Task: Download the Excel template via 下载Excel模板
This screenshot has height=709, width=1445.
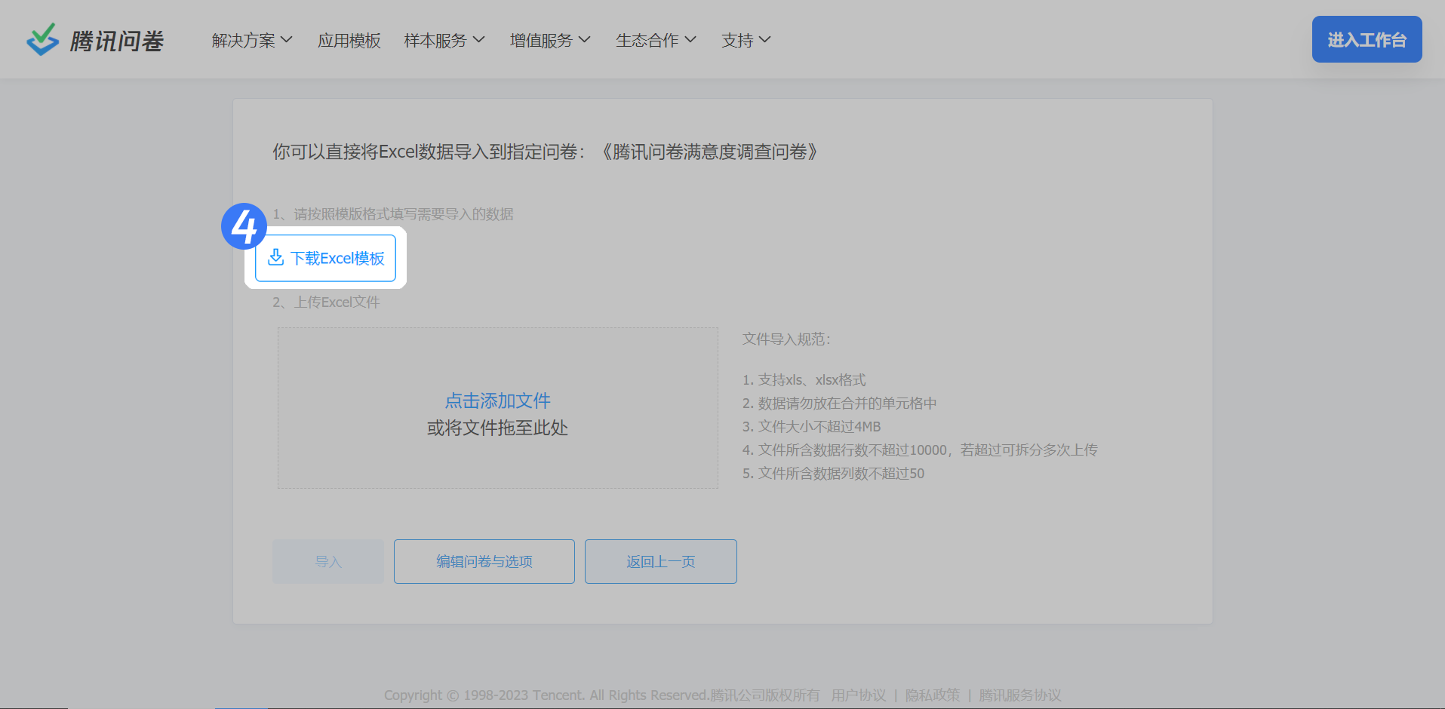Action: coord(325,258)
